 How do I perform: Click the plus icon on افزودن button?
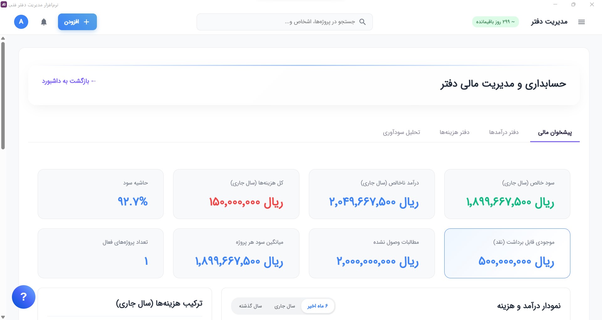(87, 22)
